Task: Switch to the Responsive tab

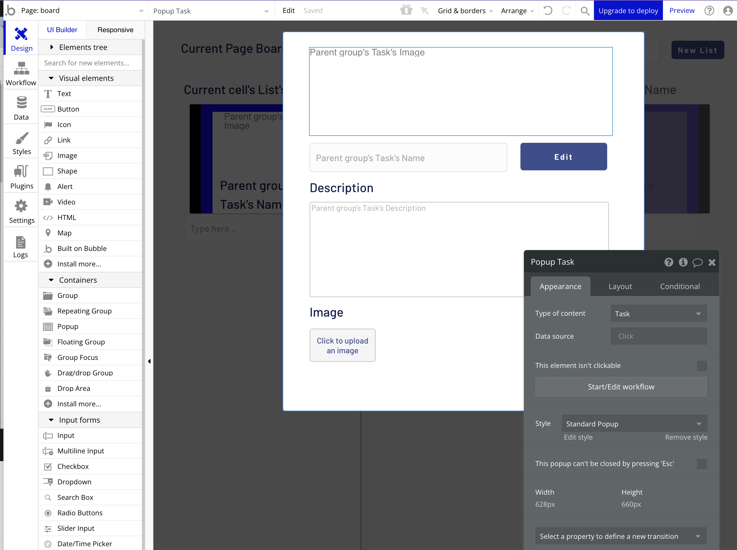Action: [115, 30]
